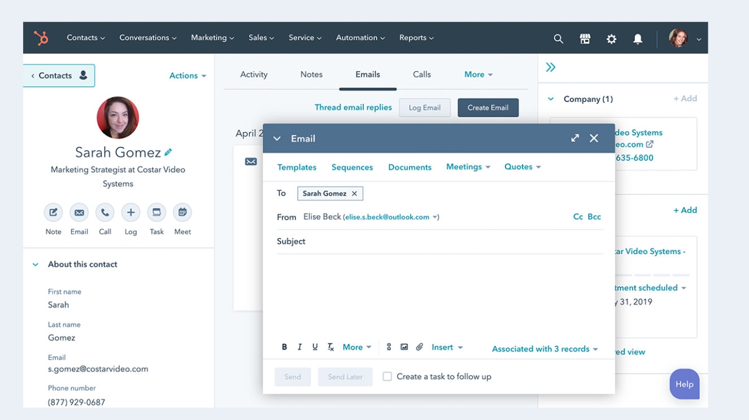This screenshot has height=420, width=749.
Task: Open the Conversations navigation dropdown
Action: click(148, 38)
